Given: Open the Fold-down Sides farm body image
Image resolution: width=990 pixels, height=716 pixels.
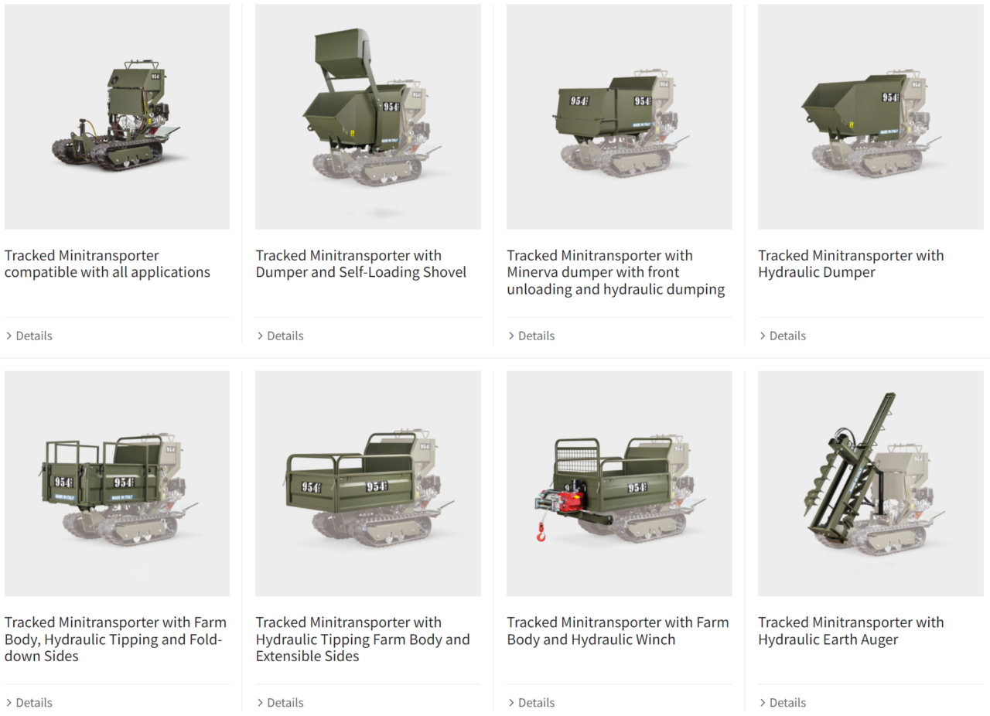Looking at the screenshot, I should (x=117, y=483).
